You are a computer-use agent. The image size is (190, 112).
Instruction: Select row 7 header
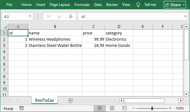tap(4, 70)
